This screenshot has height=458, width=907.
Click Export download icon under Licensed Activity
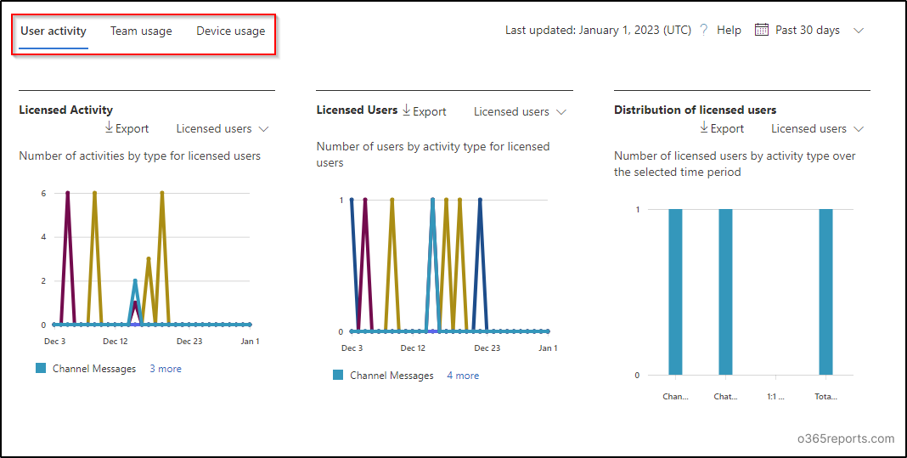(x=109, y=128)
